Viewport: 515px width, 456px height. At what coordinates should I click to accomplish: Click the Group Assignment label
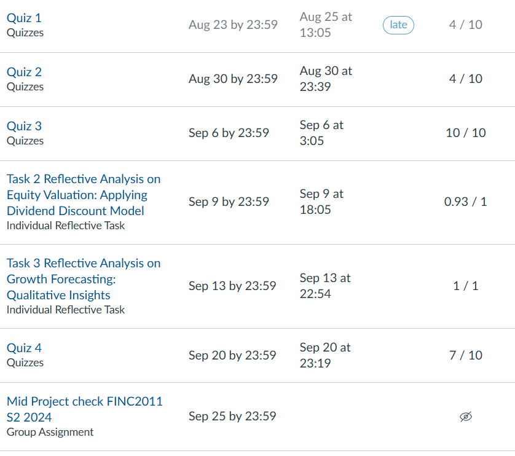tap(50, 432)
